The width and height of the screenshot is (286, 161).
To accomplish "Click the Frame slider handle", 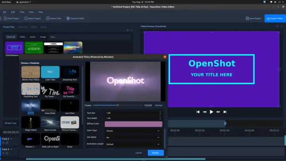I will coord(118,105).
